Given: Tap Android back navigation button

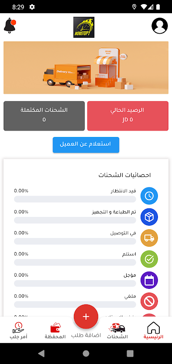Looking at the screenshot, I should pyautogui.click(x=41, y=354).
